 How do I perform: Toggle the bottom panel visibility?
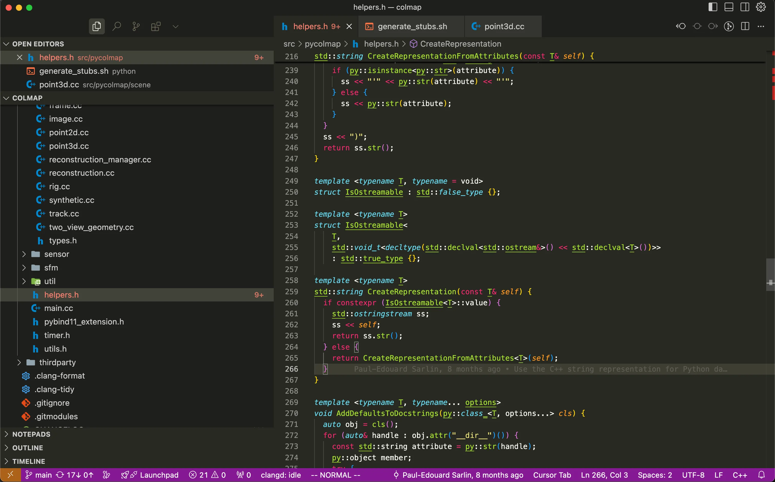coord(729,7)
